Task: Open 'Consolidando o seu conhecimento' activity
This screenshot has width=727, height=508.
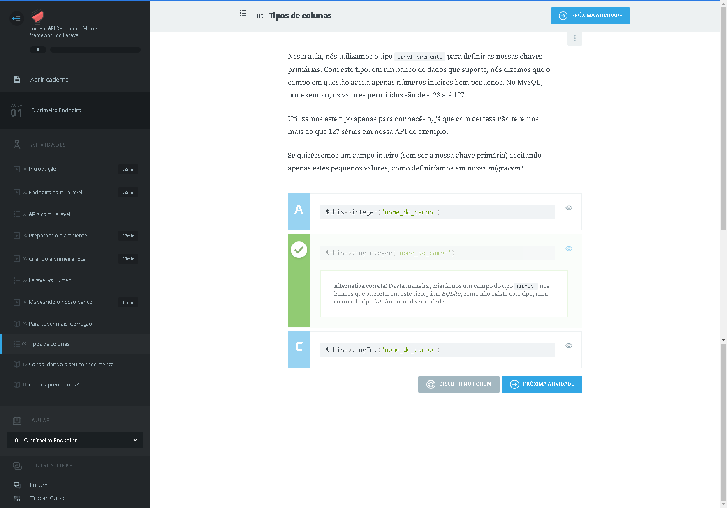Action: click(x=71, y=365)
